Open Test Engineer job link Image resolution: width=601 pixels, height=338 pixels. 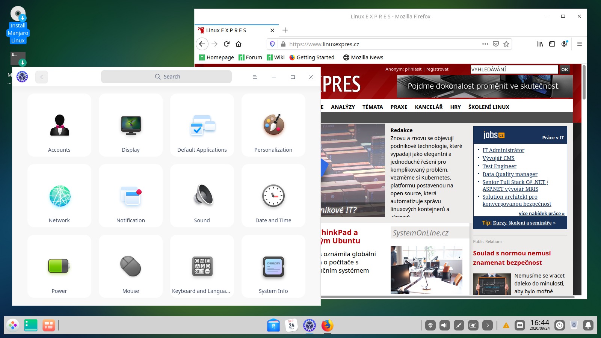[499, 166]
